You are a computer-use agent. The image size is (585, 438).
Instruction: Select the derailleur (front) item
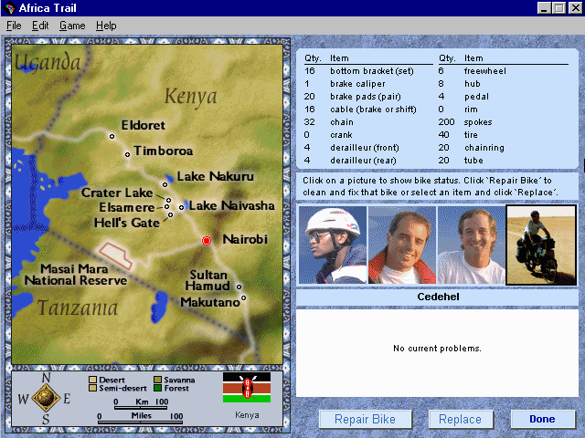pyautogui.click(x=368, y=148)
